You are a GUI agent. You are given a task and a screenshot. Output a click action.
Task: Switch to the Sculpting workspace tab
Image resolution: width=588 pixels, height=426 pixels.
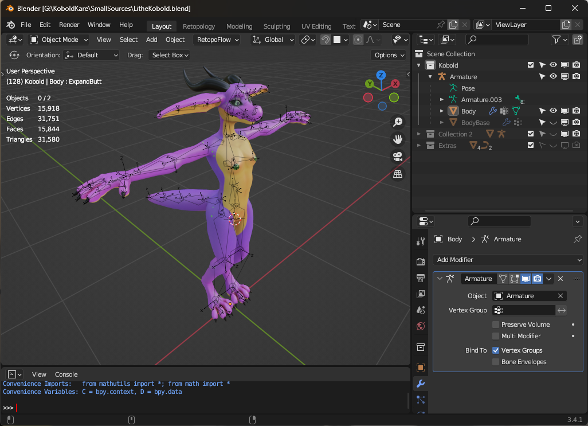point(277,26)
